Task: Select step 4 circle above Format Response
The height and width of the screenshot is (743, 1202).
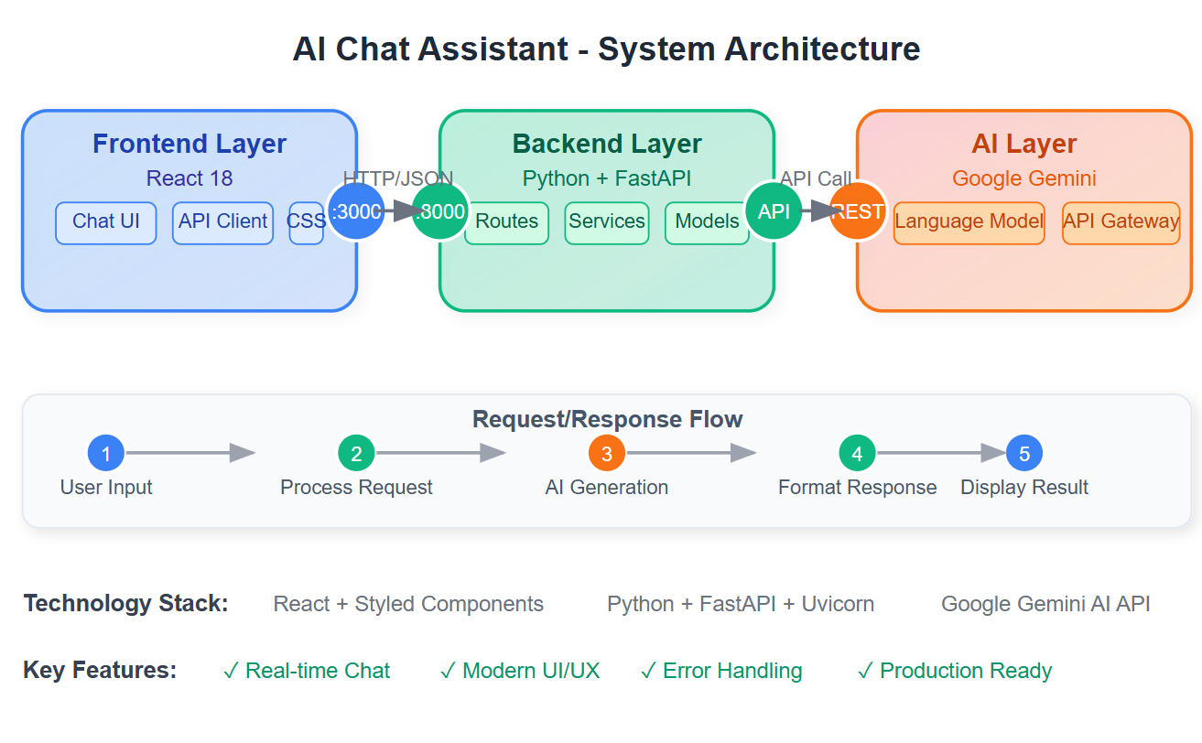Action: tap(857, 453)
